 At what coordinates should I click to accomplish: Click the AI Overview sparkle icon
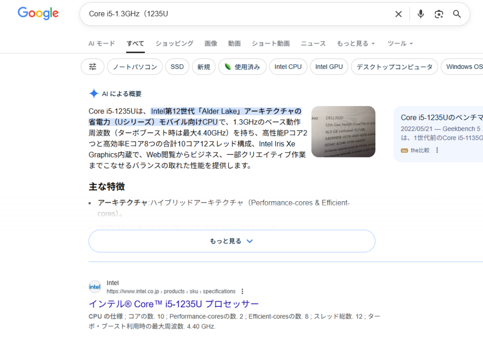(x=92, y=93)
